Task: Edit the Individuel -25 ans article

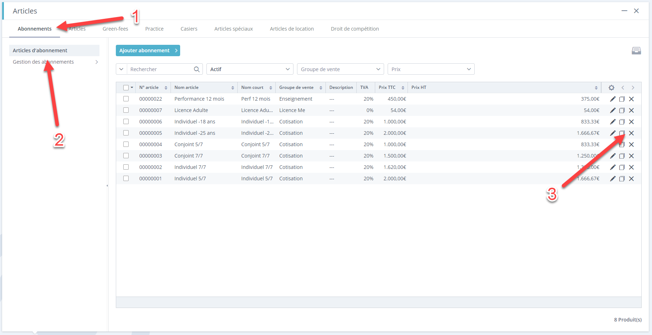Action: (613, 133)
